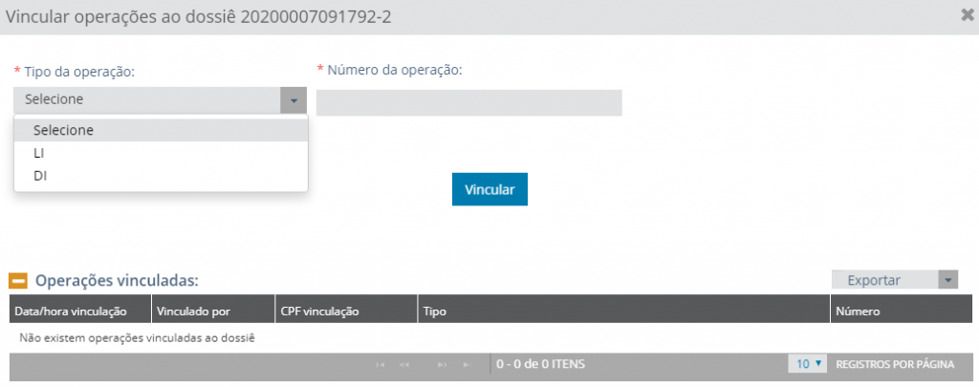The width and height of the screenshot is (979, 387).
Task: Go to next page of results
Action: coord(442,364)
